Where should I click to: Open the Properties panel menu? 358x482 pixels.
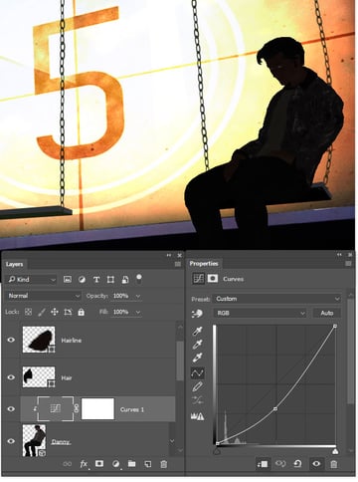(348, 264)
